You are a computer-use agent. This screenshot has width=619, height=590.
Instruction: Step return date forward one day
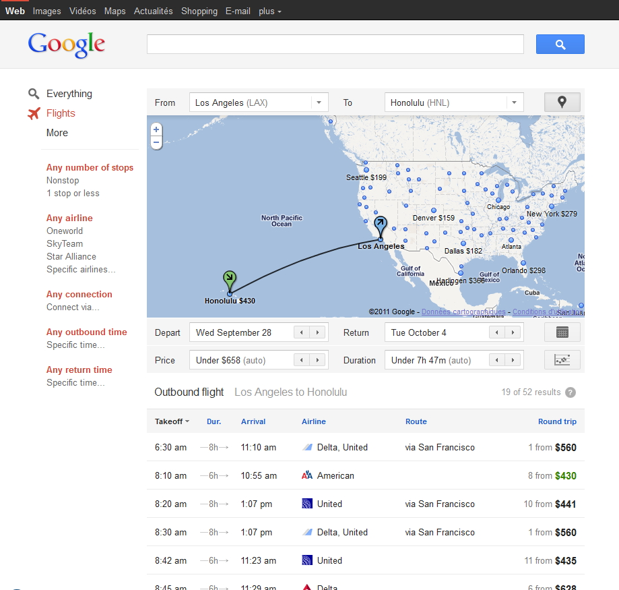(x=513, y=332)
